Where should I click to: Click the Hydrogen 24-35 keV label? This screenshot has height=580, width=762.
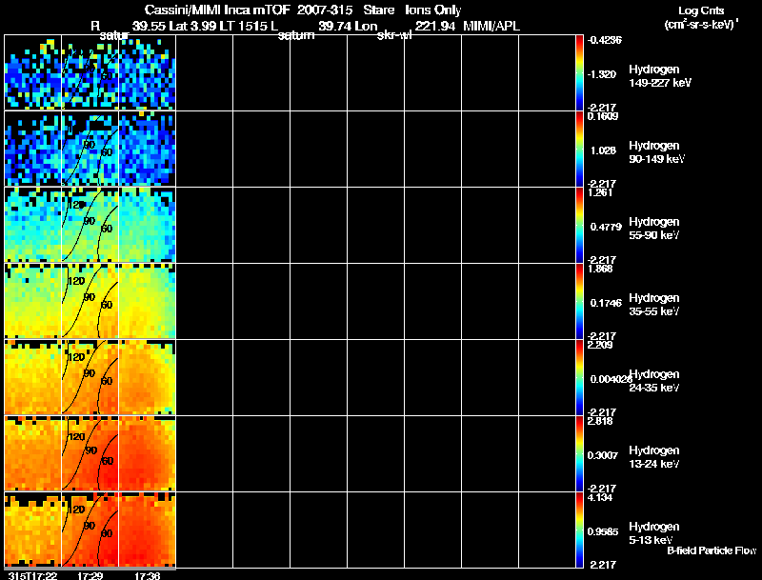point(653,381)
